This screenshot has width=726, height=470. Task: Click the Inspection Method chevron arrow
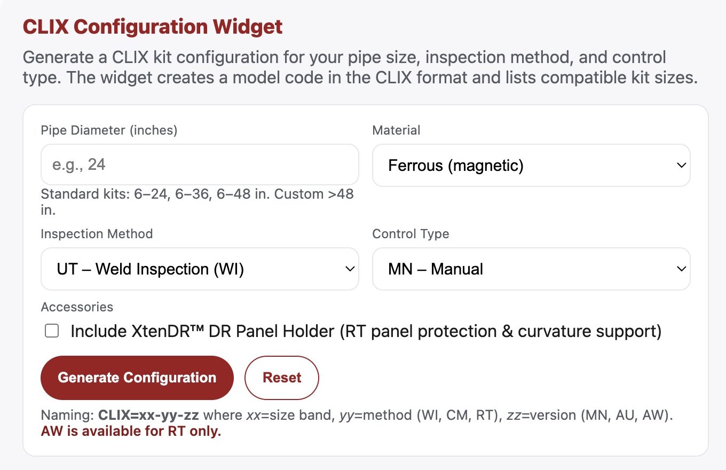click(x=350, y=269)
